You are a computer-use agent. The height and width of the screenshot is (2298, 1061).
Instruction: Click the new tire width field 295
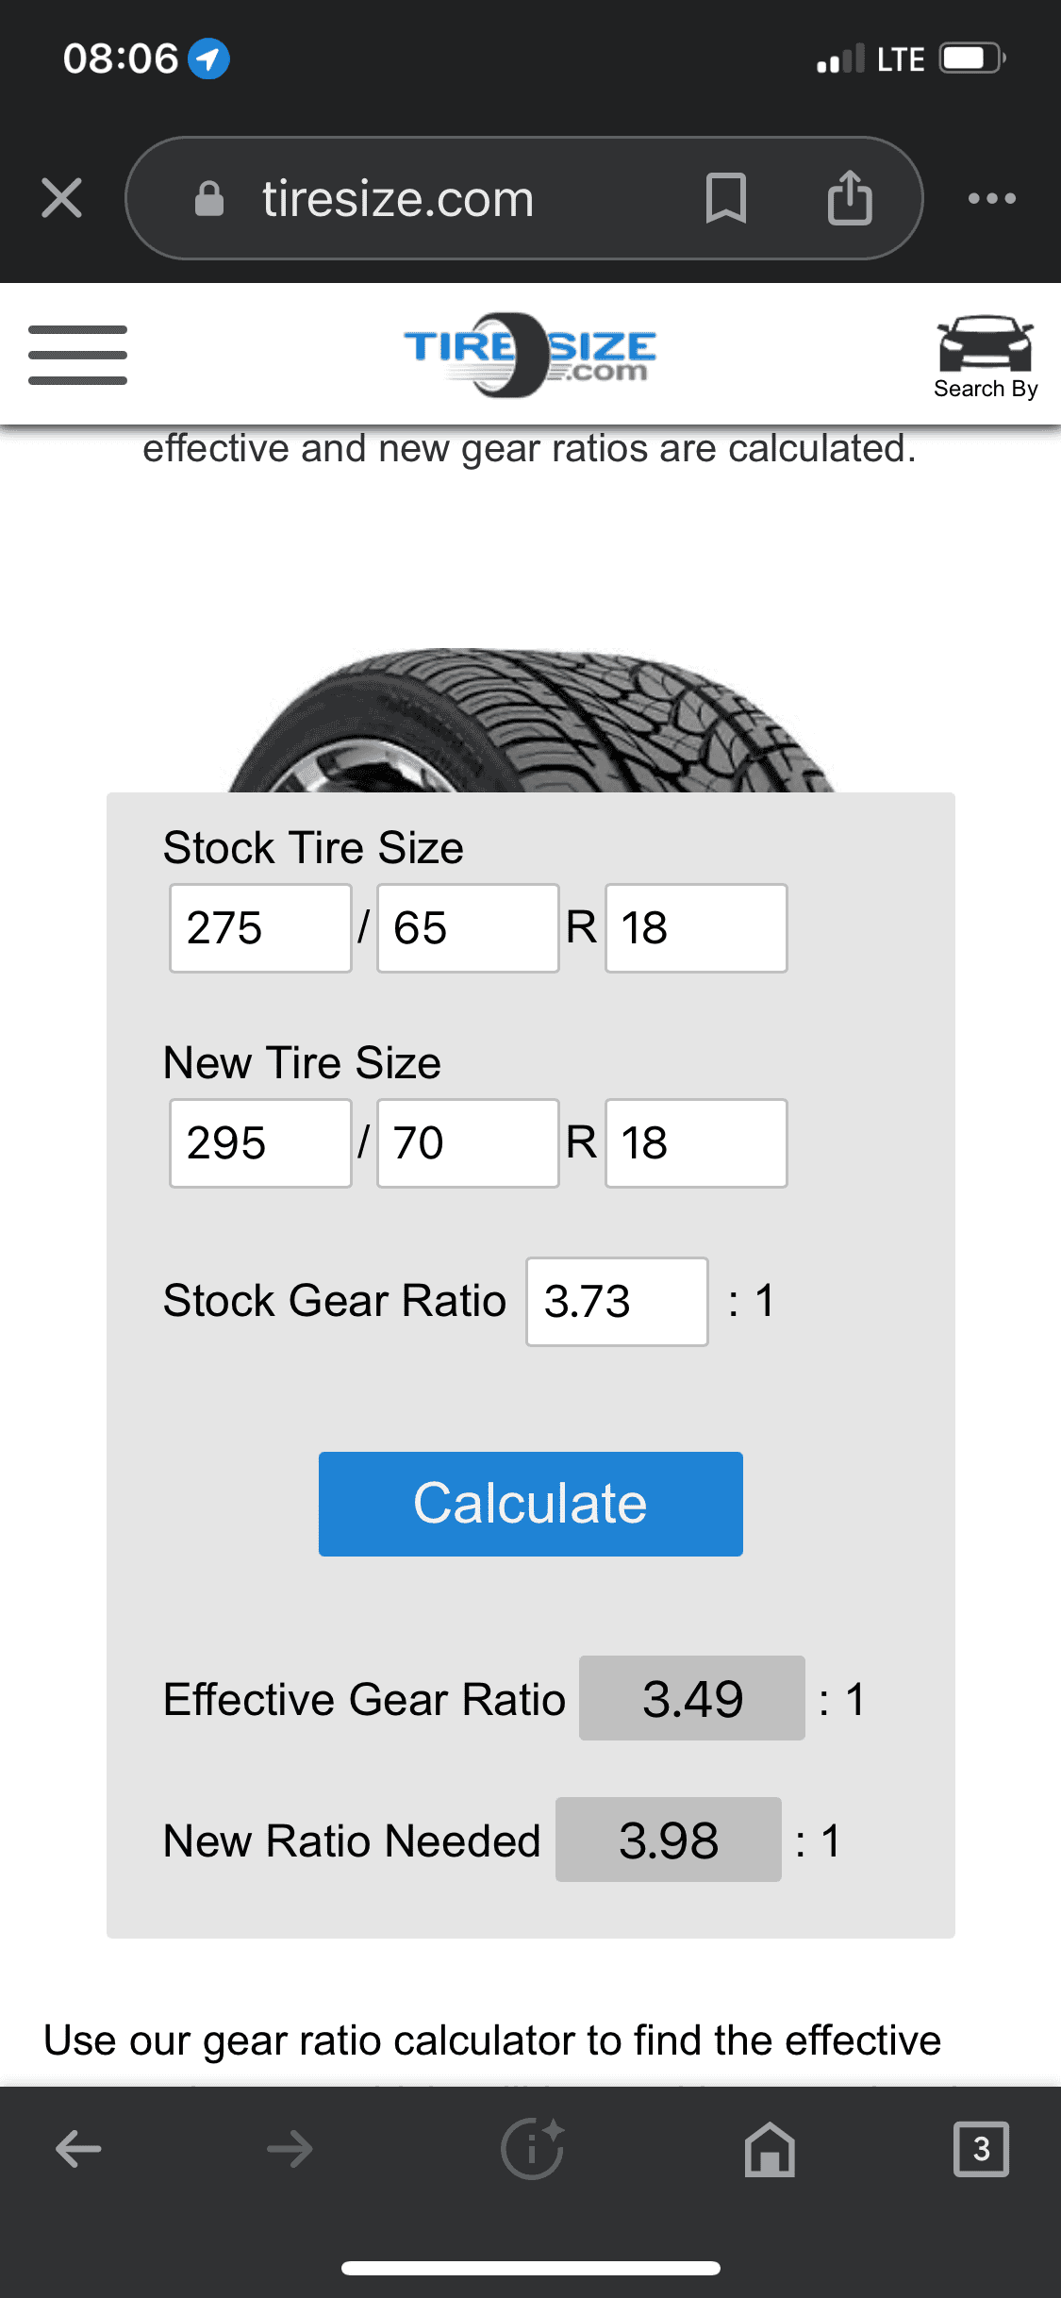[260, 1143]
